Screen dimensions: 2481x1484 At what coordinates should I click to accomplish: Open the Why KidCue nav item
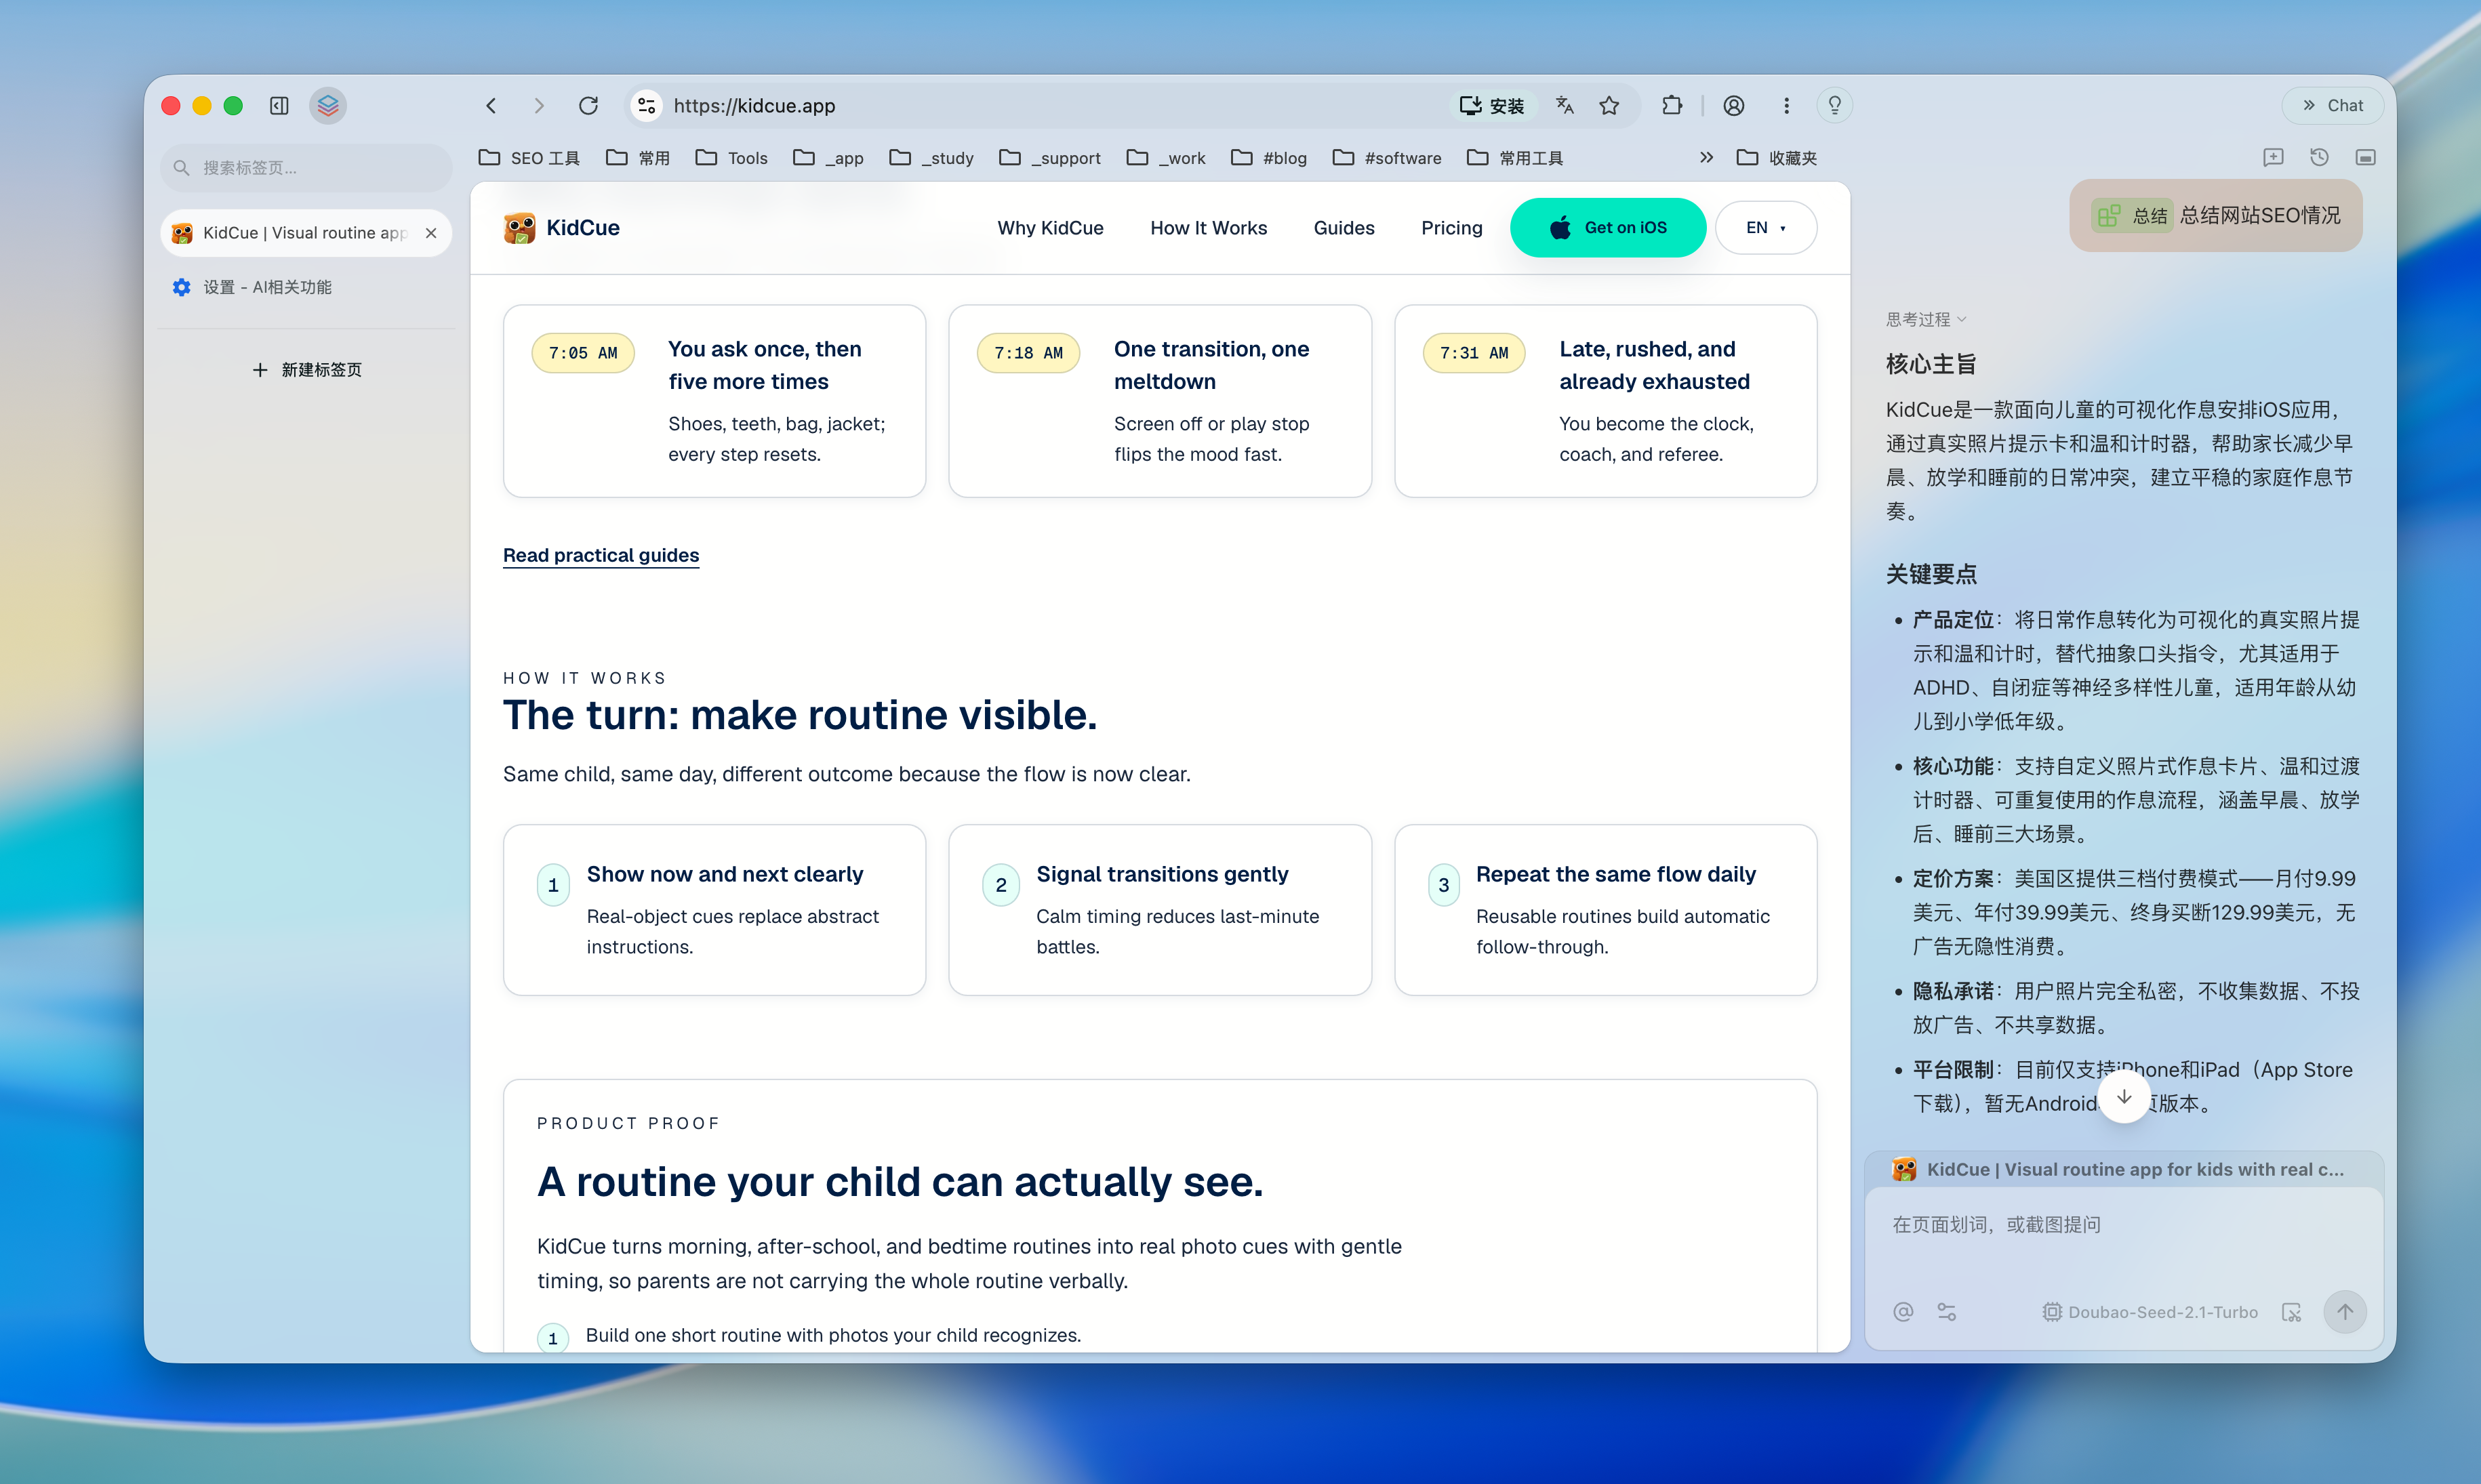pos(1051,228)
